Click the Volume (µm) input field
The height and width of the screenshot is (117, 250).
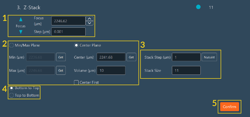pyautogui.click(x=111, y=70)
